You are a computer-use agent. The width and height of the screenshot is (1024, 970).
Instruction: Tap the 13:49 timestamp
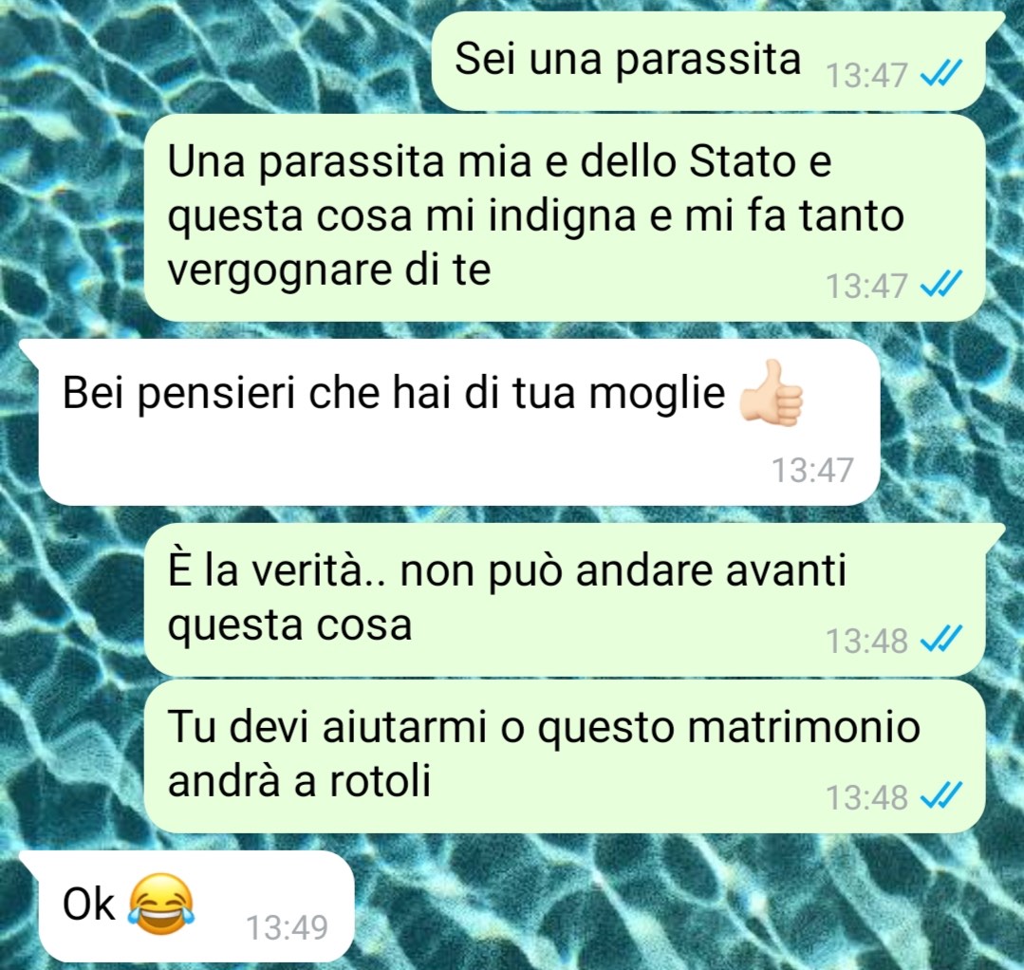[287, 927]
